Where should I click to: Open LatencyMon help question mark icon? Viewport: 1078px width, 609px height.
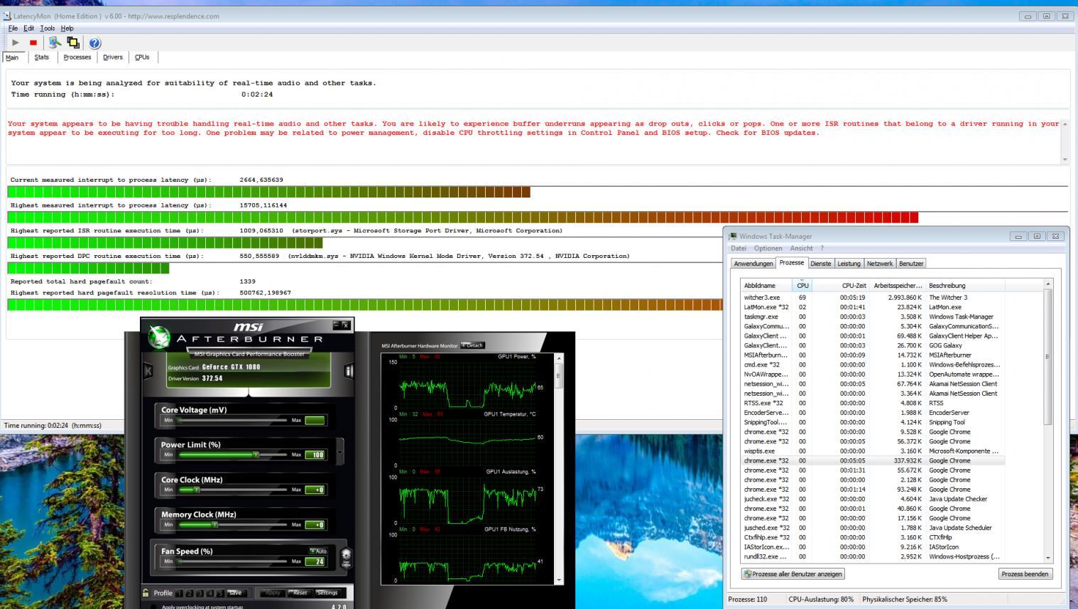[94, 43]
